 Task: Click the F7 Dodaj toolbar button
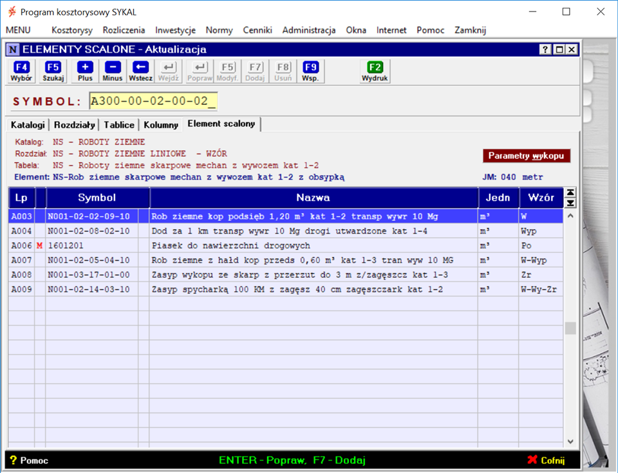coord(255,71)
